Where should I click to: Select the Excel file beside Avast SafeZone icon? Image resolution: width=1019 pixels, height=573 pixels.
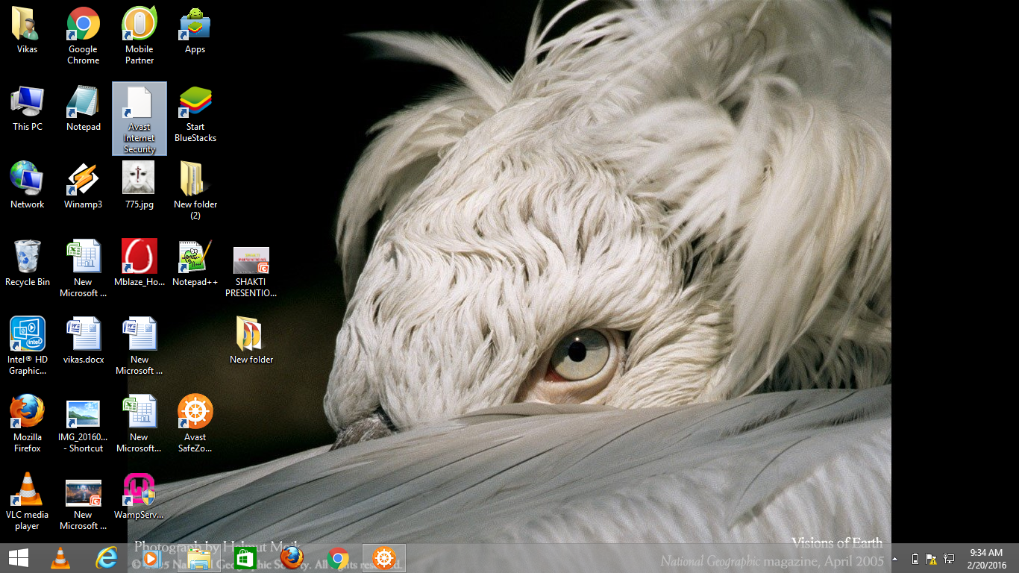pos(139,423)
